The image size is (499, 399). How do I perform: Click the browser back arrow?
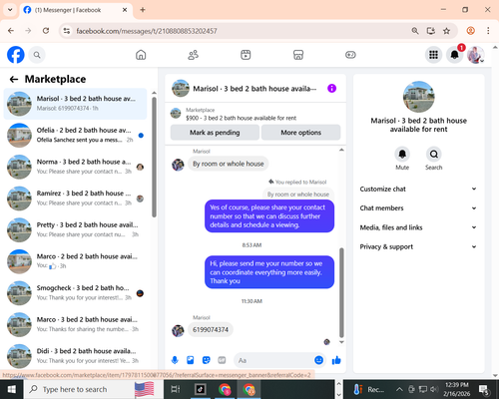11,31
